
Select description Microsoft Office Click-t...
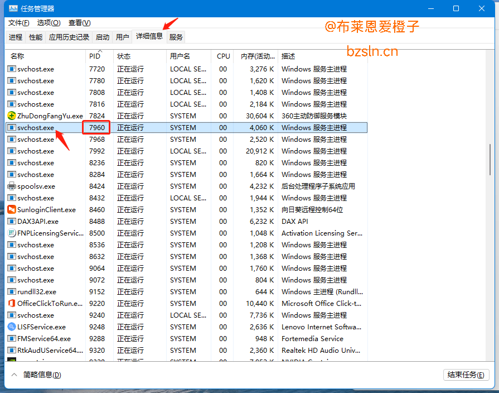[321, 303]
